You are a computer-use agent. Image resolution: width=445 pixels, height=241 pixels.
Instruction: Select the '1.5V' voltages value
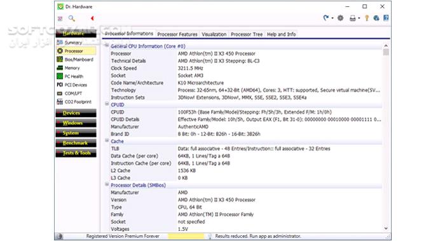183,230
